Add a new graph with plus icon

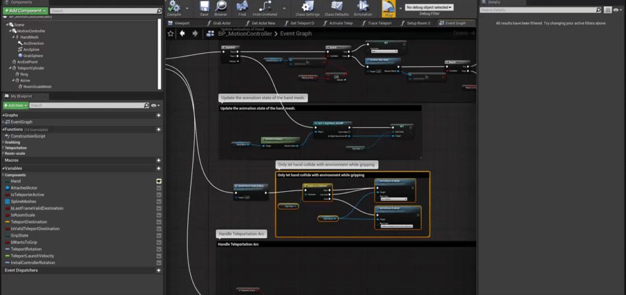[x=158, y=115]
